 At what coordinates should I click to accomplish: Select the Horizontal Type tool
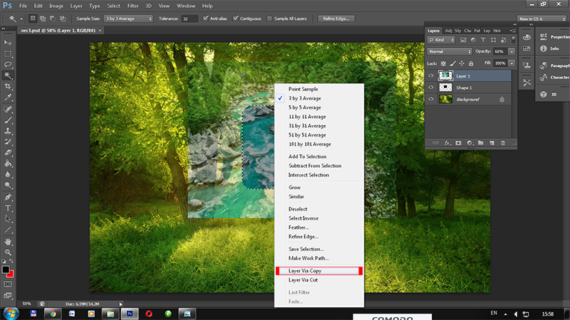pos(8,208)
